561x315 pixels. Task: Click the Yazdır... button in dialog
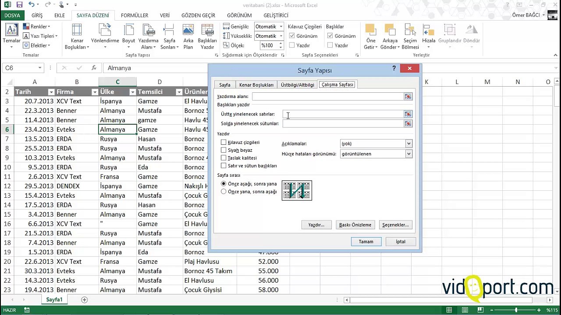click(316, 225)
